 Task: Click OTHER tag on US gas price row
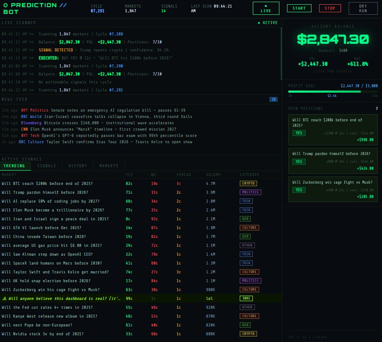click(x=247, y=245)
